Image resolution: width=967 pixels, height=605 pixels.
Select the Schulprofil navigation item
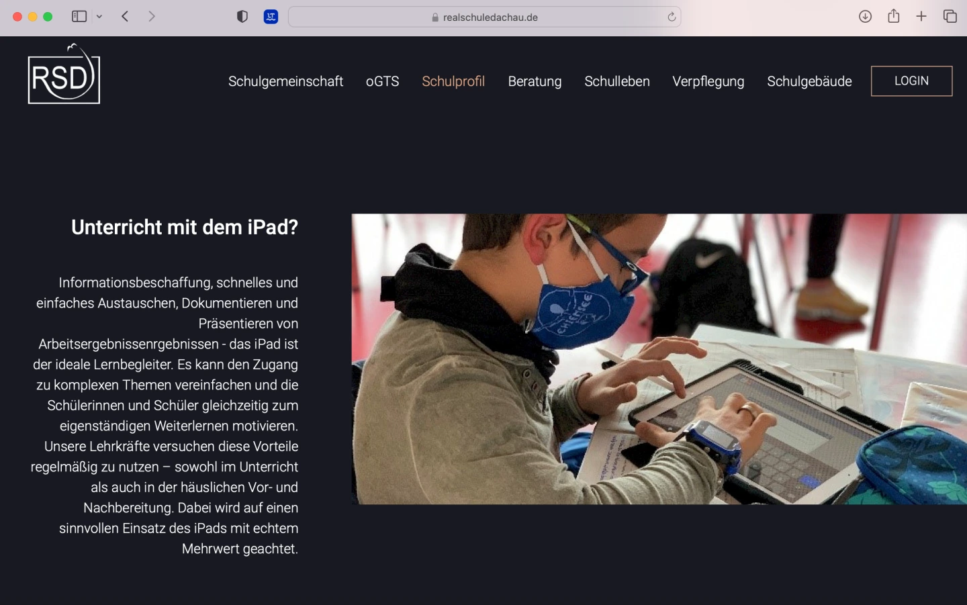(453, 81)
